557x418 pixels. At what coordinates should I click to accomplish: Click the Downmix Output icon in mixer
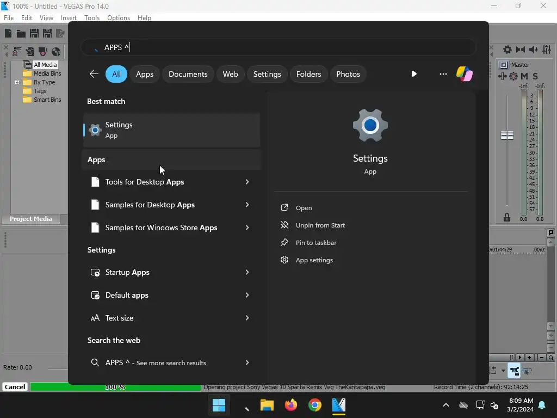click(521, 50)
